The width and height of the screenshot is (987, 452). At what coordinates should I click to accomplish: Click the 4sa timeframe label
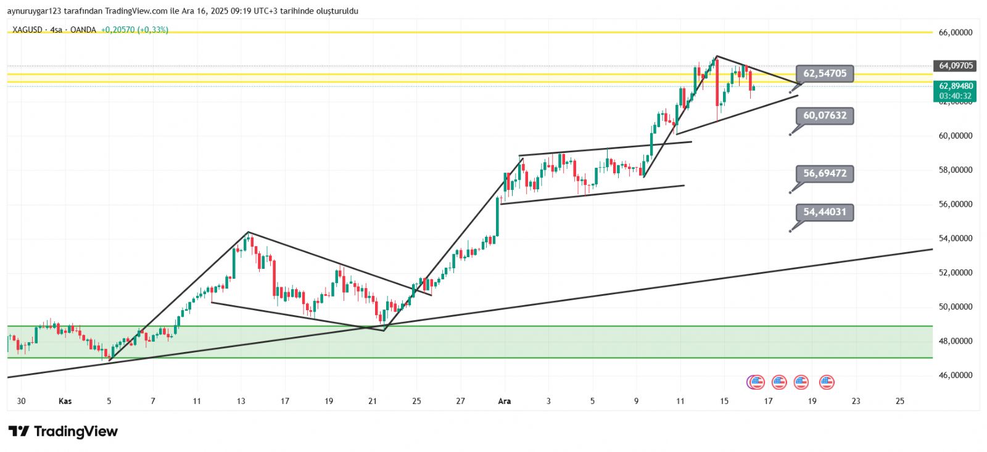[56, 30]
